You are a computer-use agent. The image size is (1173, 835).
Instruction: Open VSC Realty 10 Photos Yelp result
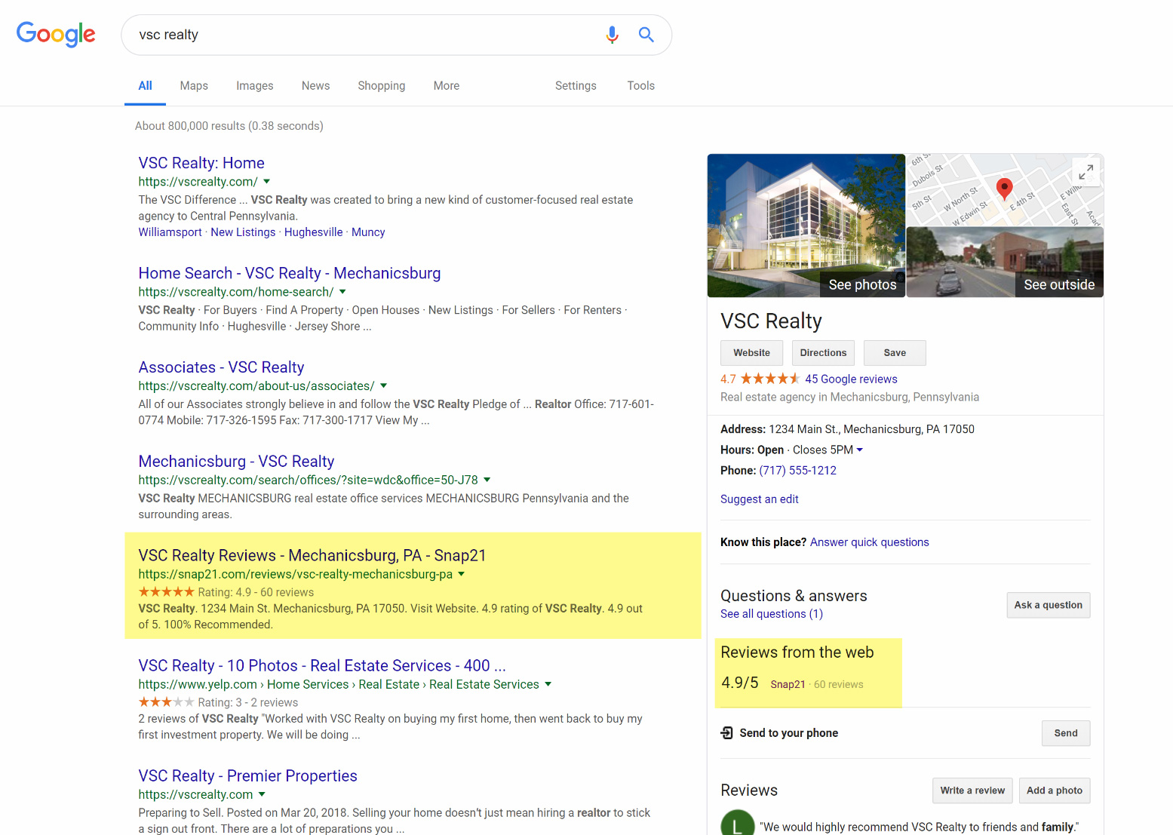pyautogui.click(x=322, y=666)
